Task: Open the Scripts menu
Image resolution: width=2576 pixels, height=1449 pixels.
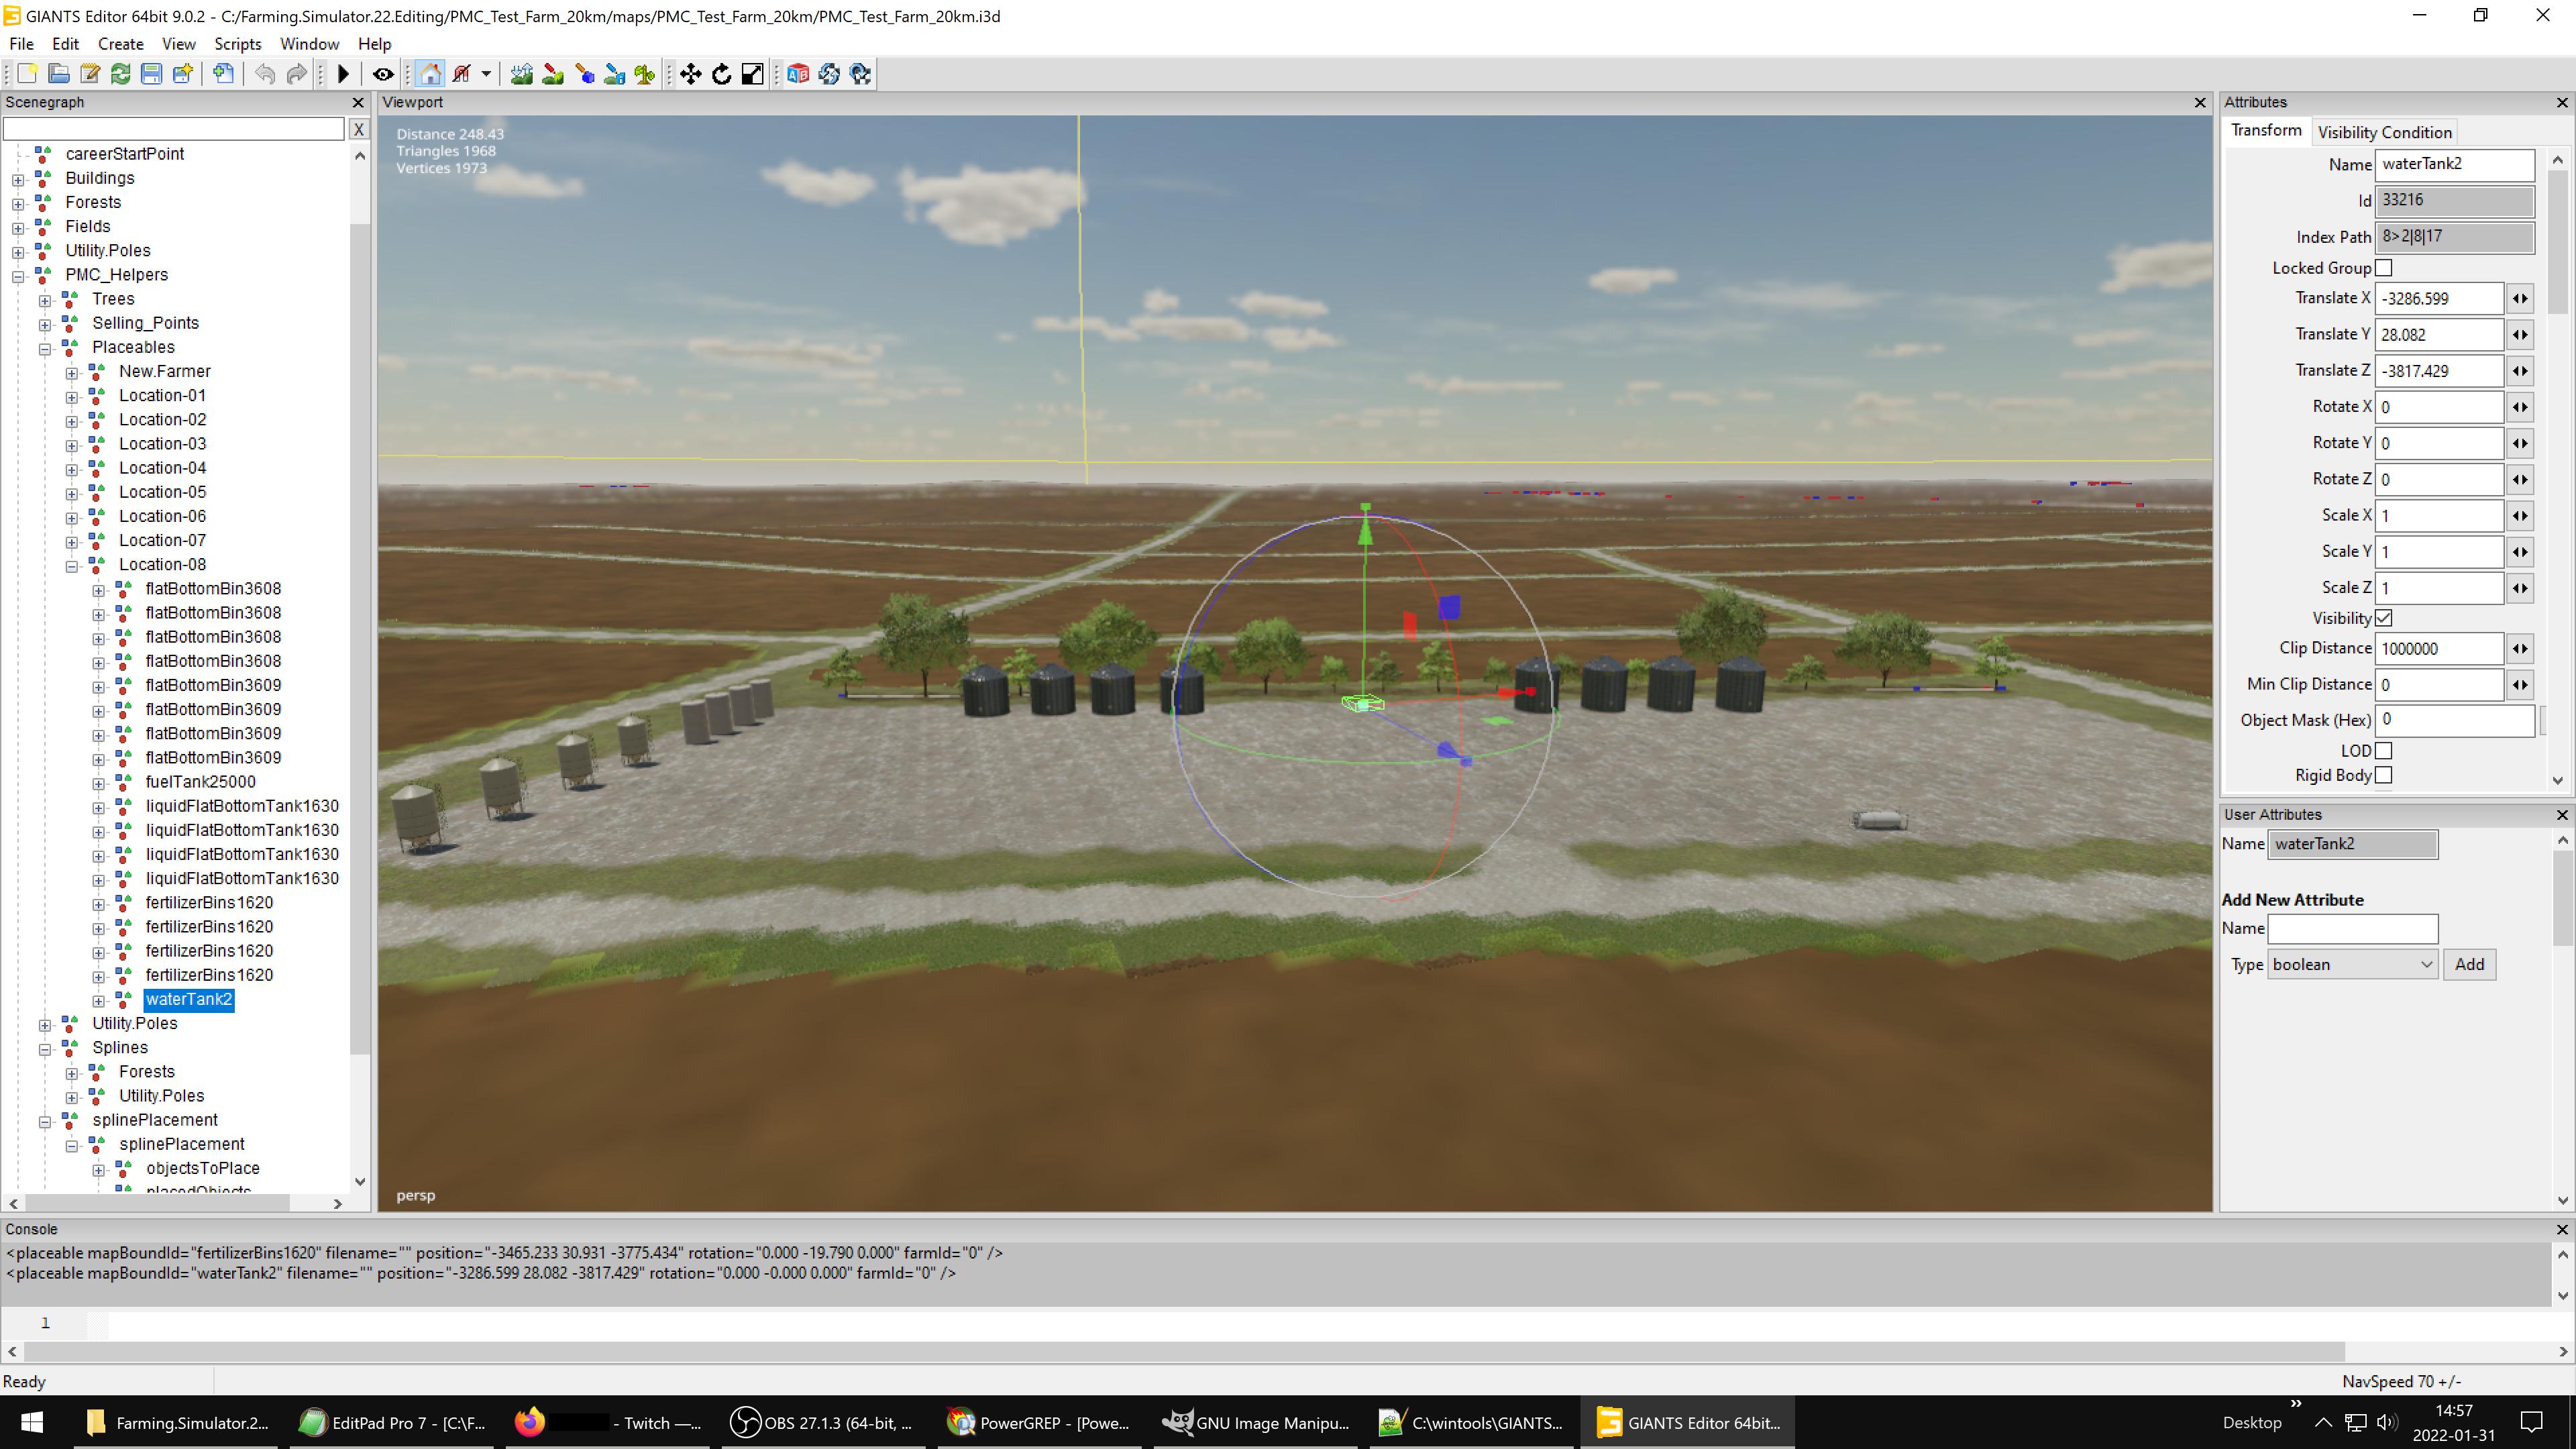Action: 238,44
